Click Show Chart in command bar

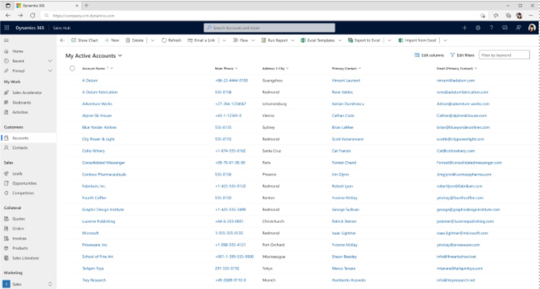pos(84,41)
